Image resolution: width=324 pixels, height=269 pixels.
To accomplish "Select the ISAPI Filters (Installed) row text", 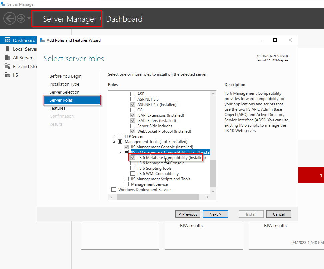I will coord(157,121).
